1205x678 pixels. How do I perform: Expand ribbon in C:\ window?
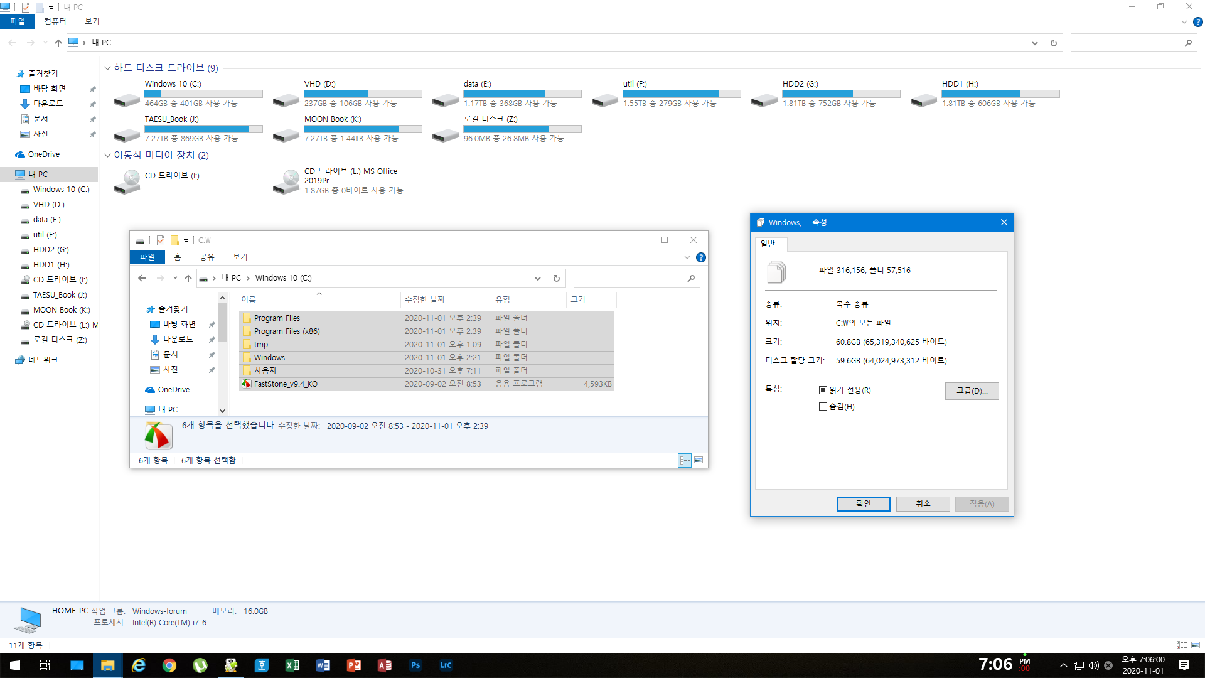[x=687, y=257]
